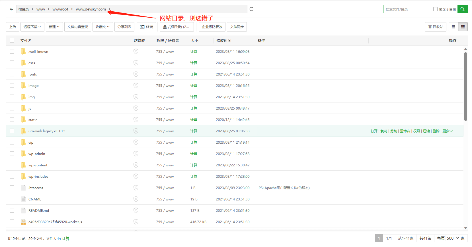This screenshot has height=247, width=472.
Task: Check the select-all checkbox in header
Action: (x=12, y=40)
